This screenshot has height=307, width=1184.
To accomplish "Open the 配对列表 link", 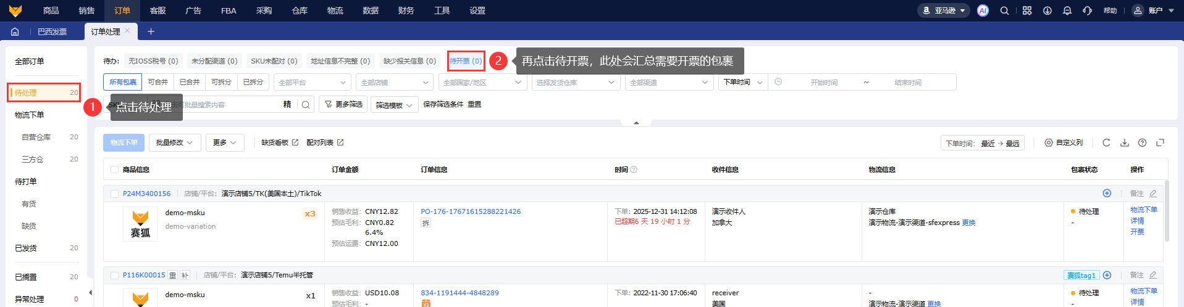I will pyautogui.click(x=325, y=142).
